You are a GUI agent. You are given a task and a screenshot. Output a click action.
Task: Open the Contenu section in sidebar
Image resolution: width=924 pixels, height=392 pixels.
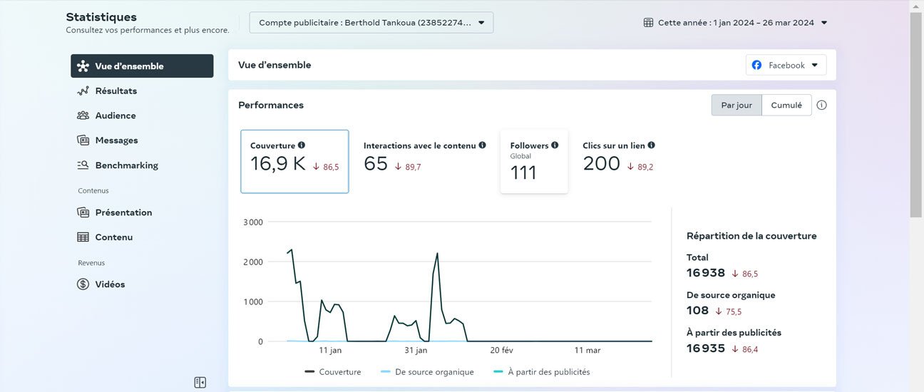coord(113,237)
